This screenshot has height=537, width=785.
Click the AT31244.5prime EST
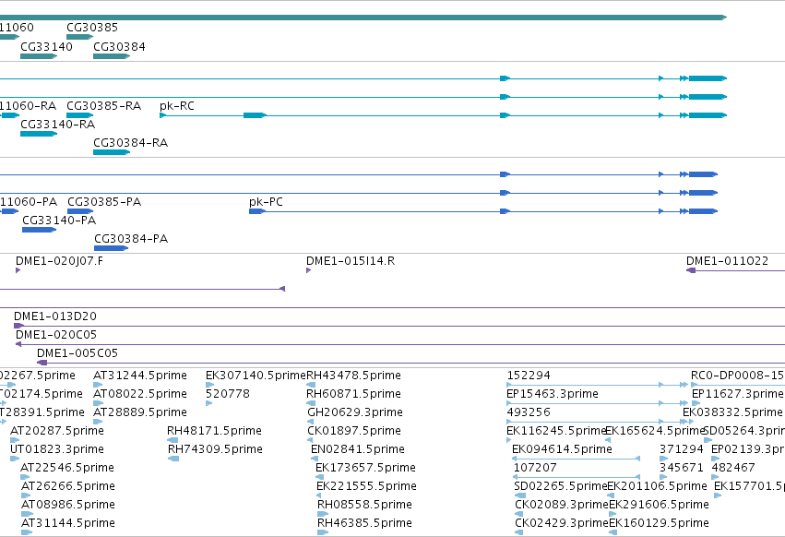98,385
